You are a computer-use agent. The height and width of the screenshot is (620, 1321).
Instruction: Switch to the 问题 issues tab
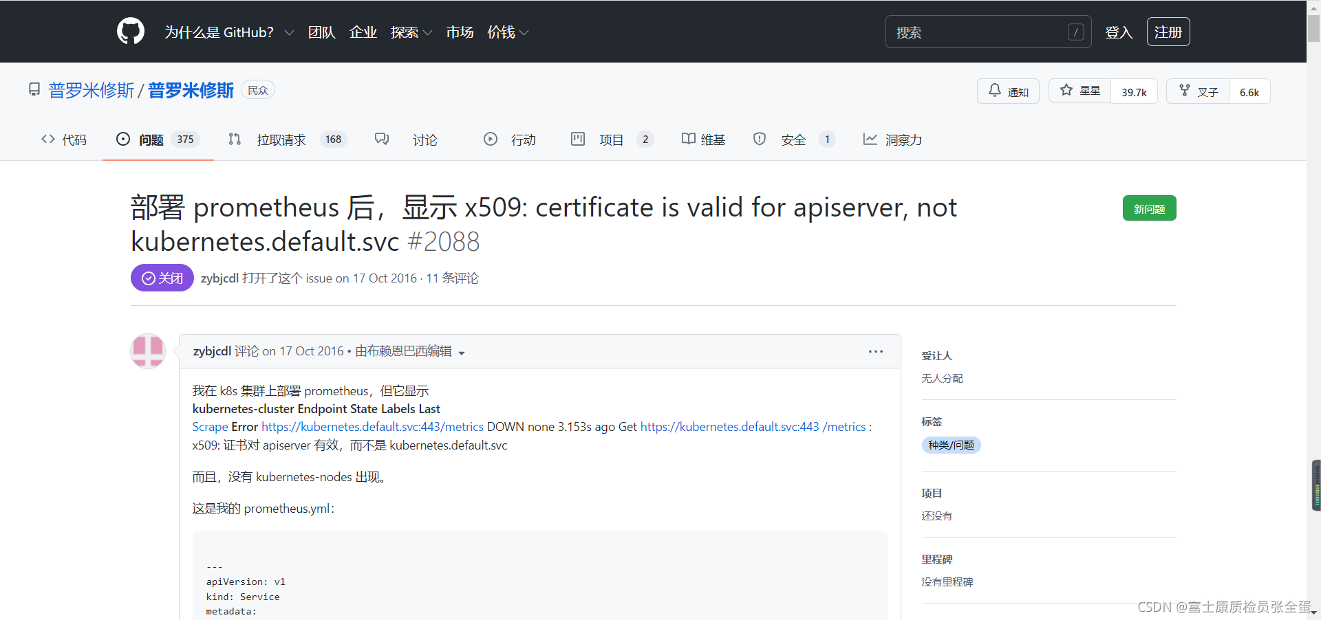158,140
